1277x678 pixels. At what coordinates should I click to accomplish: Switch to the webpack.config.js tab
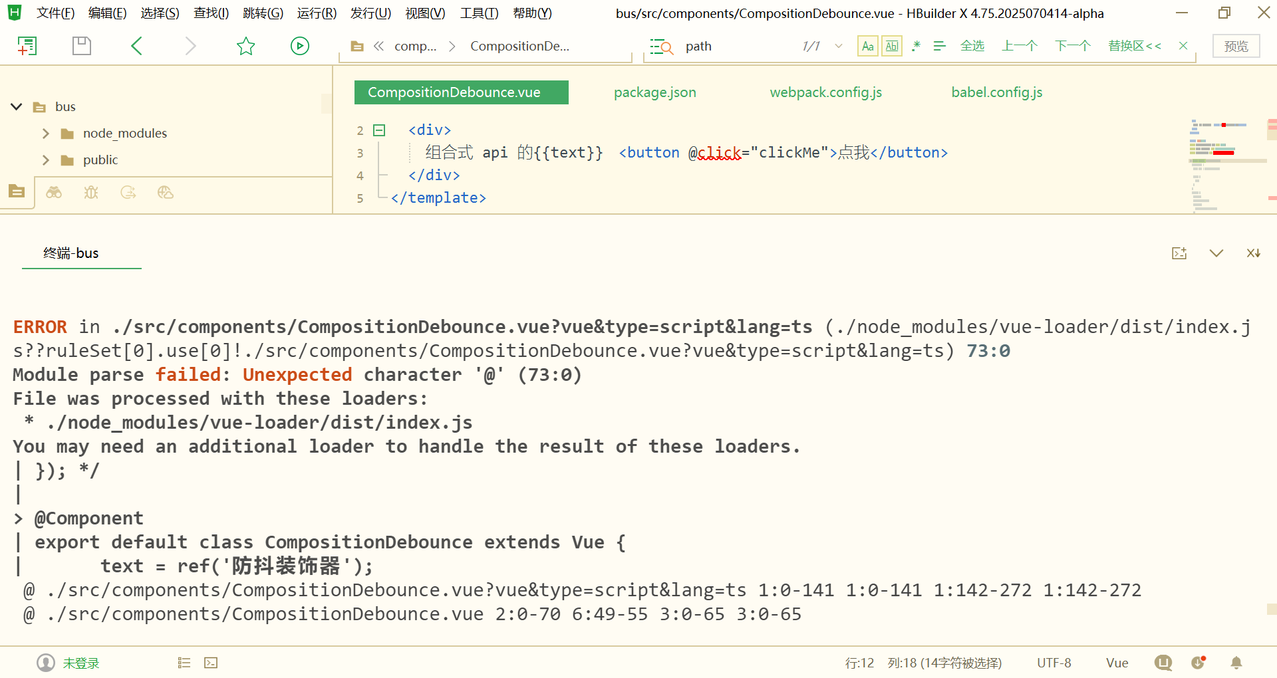pos(826,92)
